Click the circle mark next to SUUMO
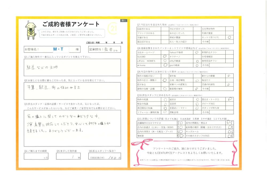 pos(164,57)
